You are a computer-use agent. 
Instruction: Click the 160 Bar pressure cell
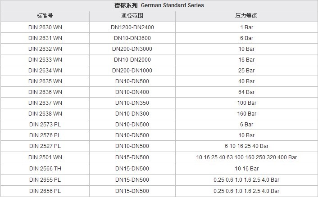[246, 114]
